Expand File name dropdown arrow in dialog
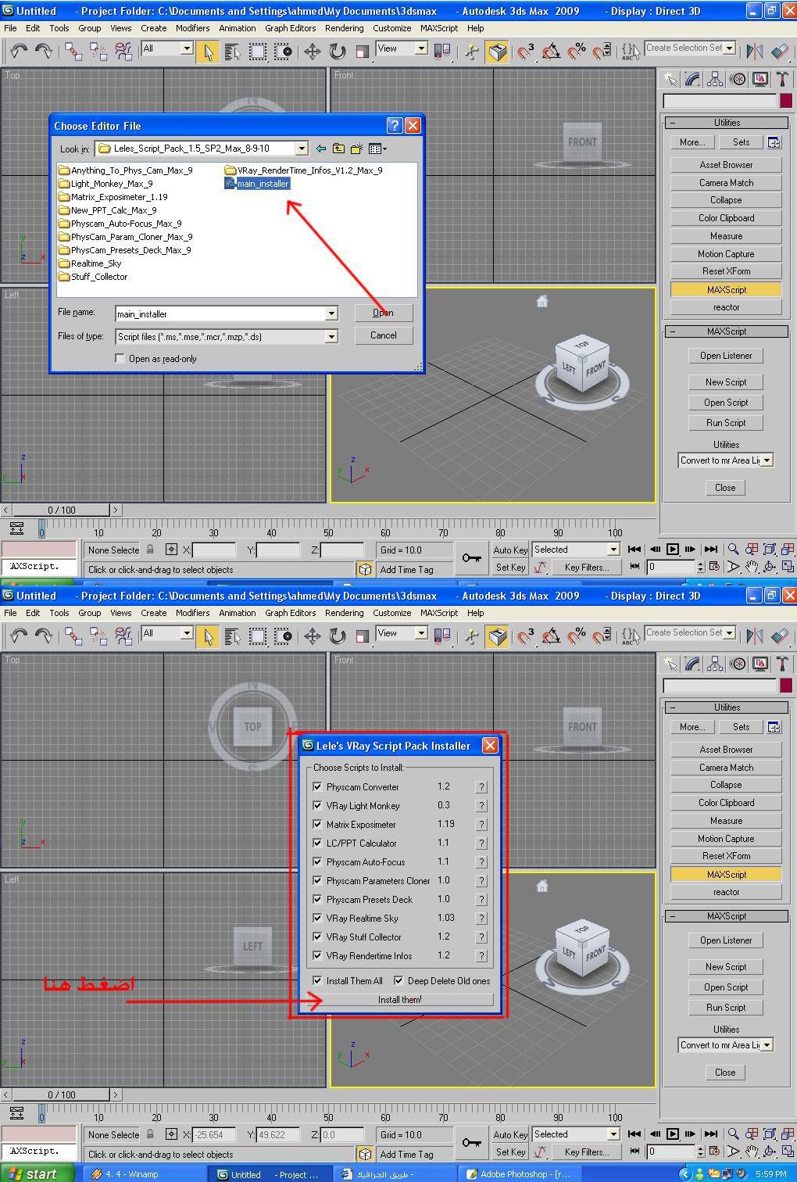The height and width of the screenshot is (1182, 797). coord(331,313)
